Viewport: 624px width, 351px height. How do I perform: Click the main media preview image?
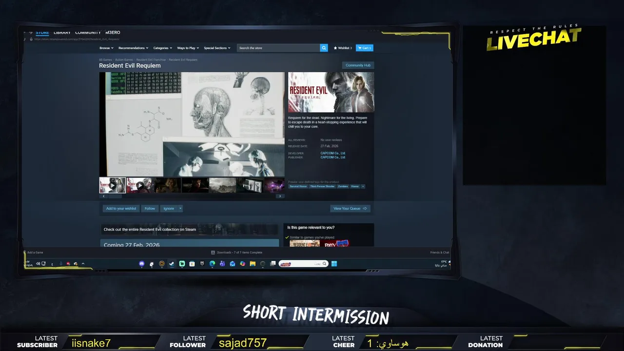click(x=192, y=124)
